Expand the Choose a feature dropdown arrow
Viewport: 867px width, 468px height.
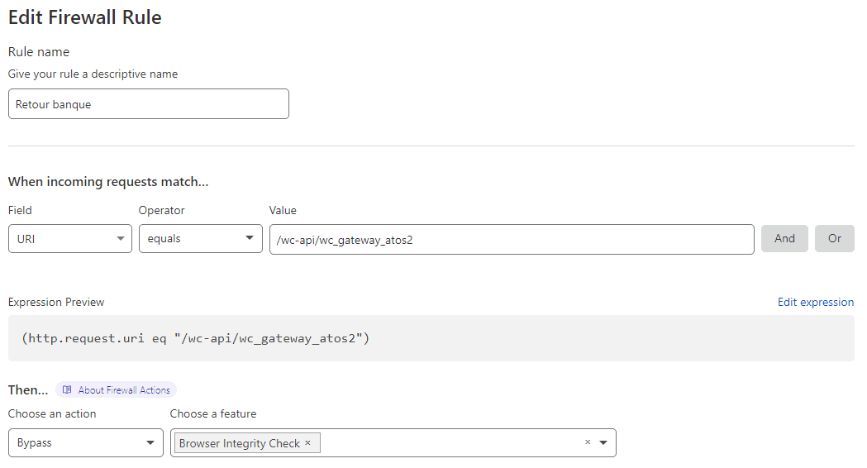(603, 442)
